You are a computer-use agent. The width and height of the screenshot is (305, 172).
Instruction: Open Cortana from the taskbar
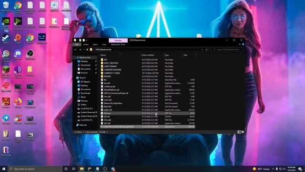[66, 169]
